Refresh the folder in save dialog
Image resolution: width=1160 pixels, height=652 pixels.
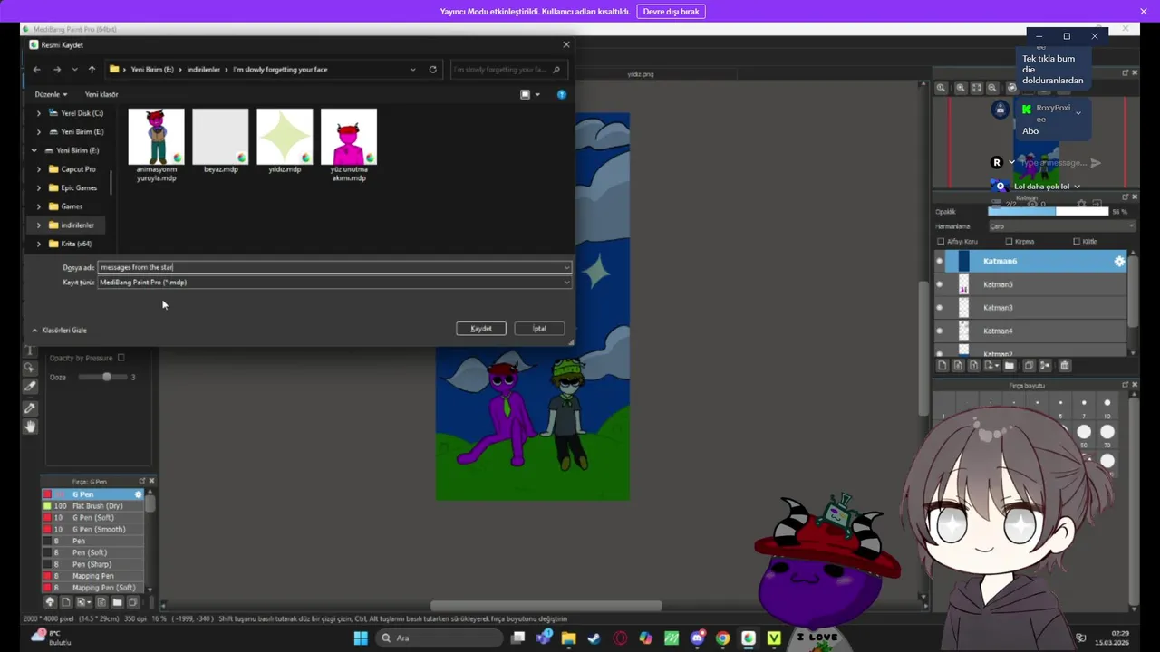point(432,70)
